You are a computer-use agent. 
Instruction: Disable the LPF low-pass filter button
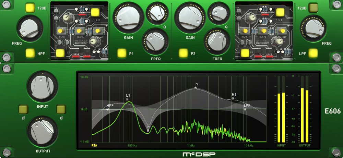(314, 53)
